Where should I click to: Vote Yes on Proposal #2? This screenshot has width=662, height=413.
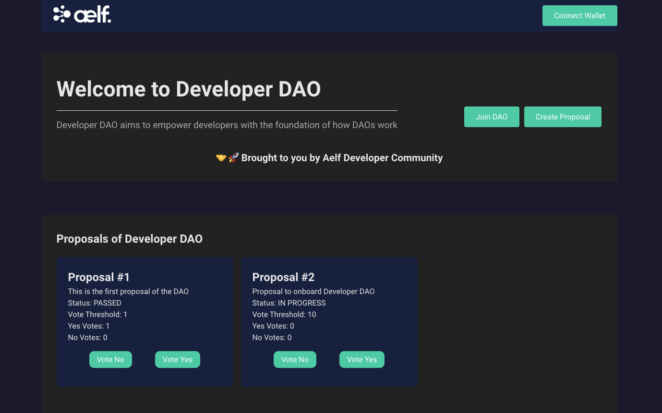[362, 360]
